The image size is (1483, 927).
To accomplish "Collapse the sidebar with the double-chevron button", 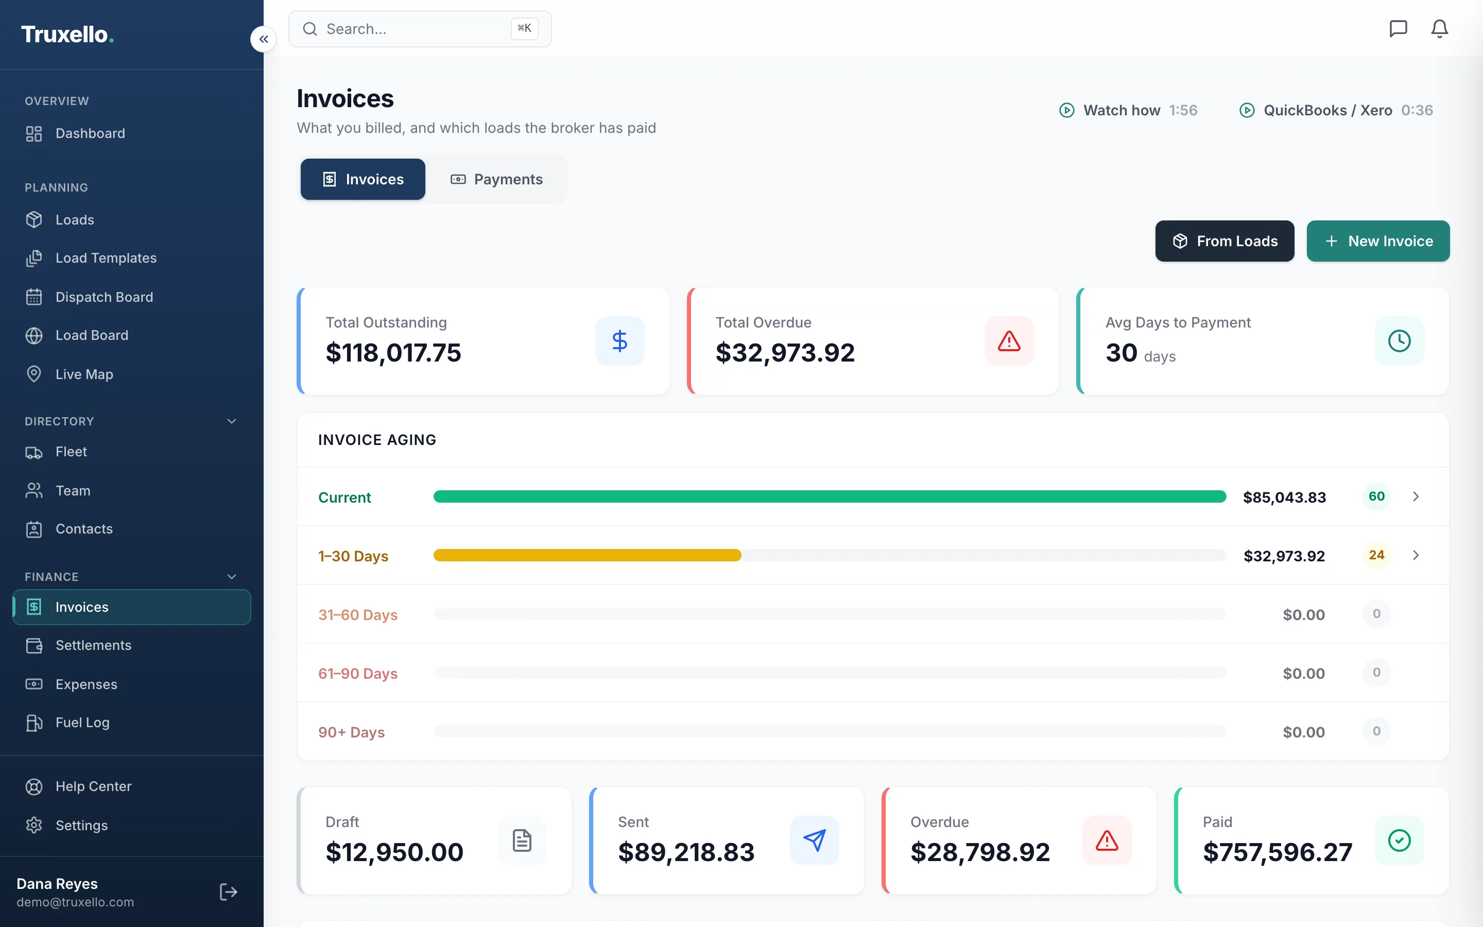I will [263, 39].
